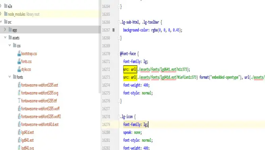This screenshot has width=265, height=150.
Task: Click the font-weight: 400 line 16274
Action: (x=136, y=85)
